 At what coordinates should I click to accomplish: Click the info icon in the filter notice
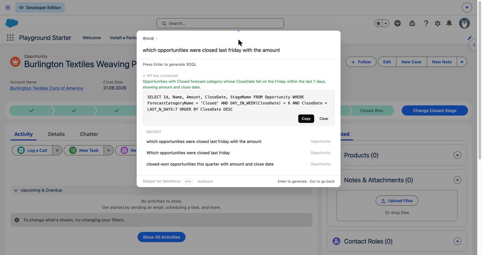click(17, 220)
